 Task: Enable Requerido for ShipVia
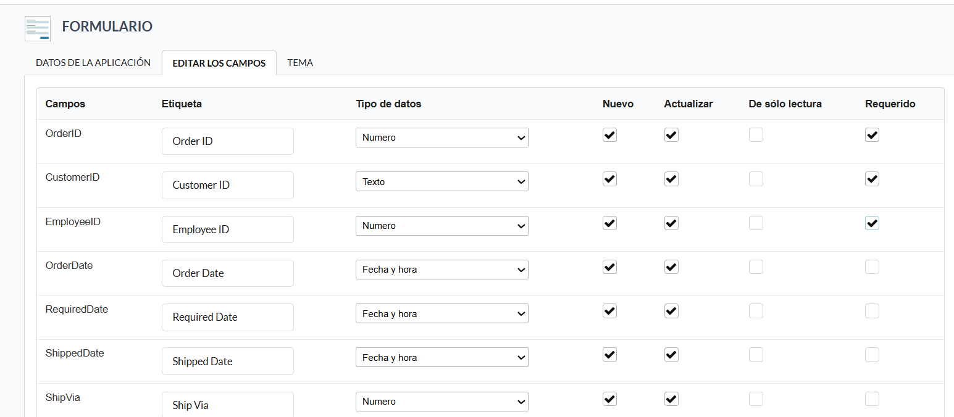[872, 398]
